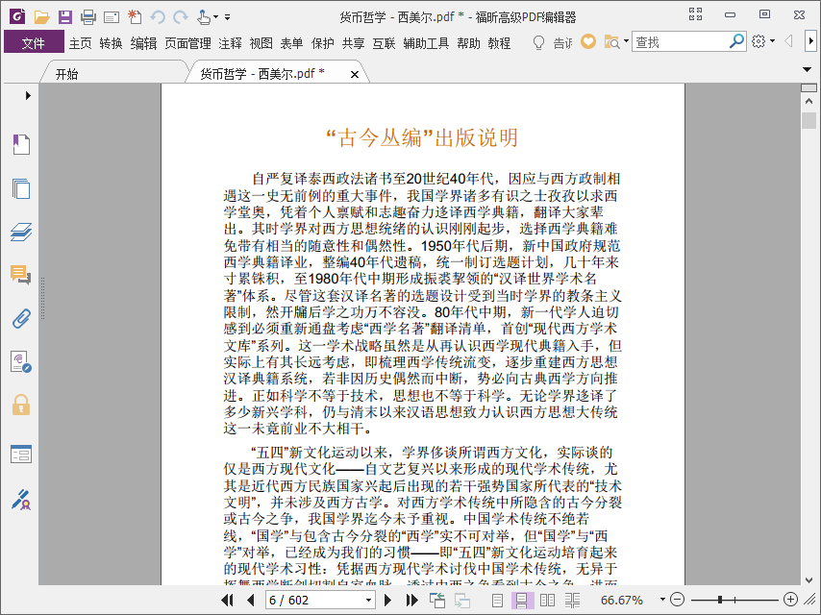Screen dimensions: 821x615
Task: Open the 教程 ribbon tab
Action: [x=500, y=43]
